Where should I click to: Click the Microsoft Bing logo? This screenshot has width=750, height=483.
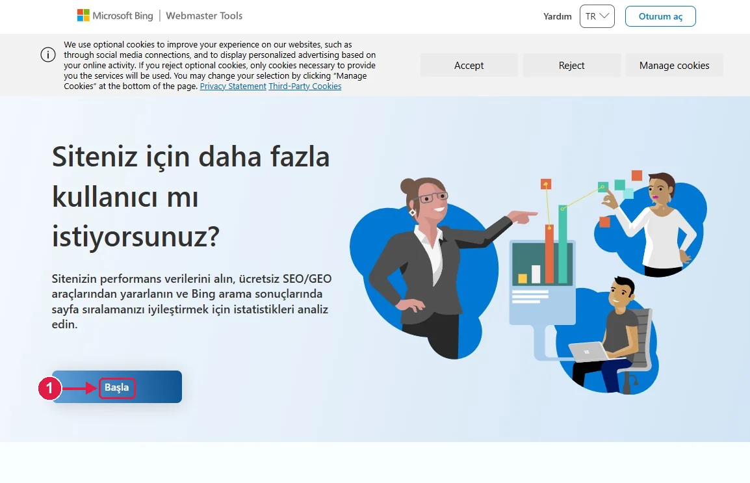(x=115, y=16)
